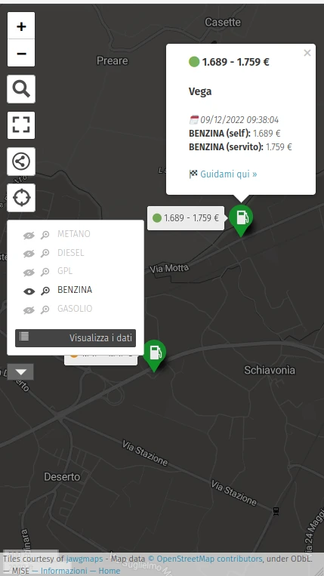
Task: Toggle METANO visibility eye icon
Action: 29,236
